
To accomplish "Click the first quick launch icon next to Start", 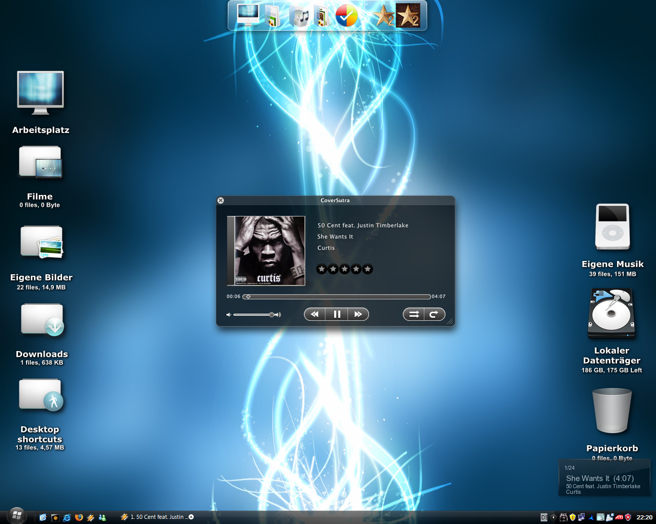I will 43,517.
